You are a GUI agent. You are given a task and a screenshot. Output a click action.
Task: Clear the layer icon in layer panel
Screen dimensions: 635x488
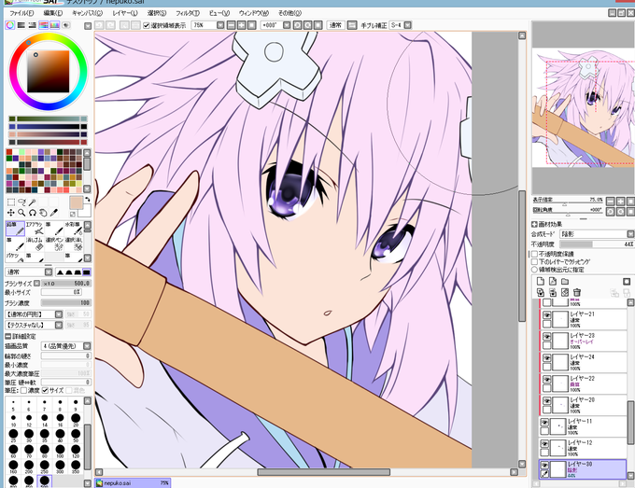tap(565, 292)
